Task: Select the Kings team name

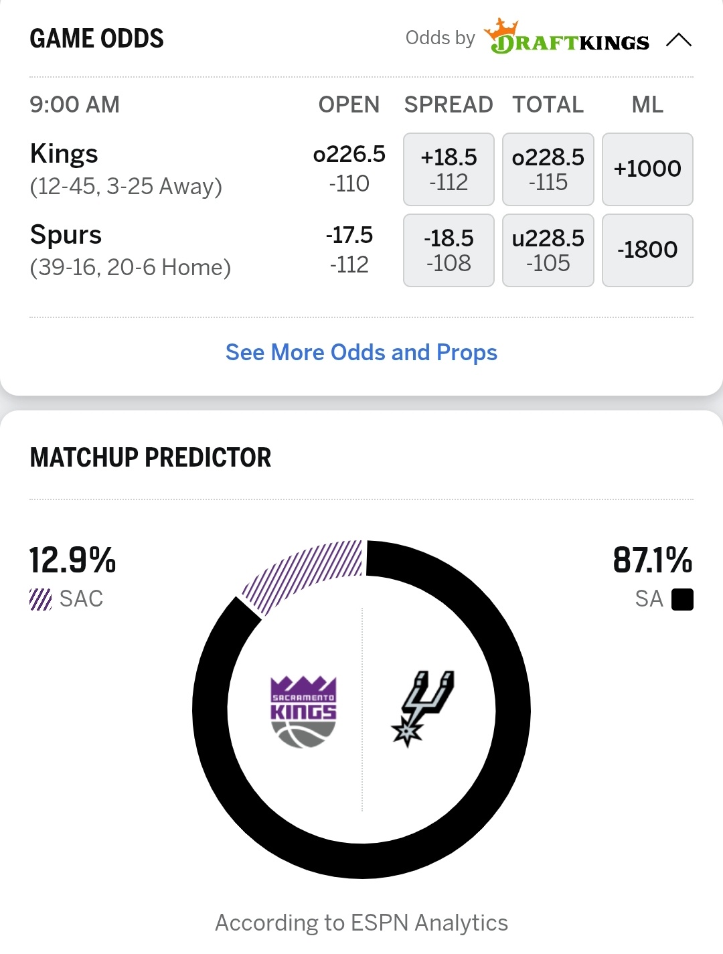Action: [x=64, y=153]
